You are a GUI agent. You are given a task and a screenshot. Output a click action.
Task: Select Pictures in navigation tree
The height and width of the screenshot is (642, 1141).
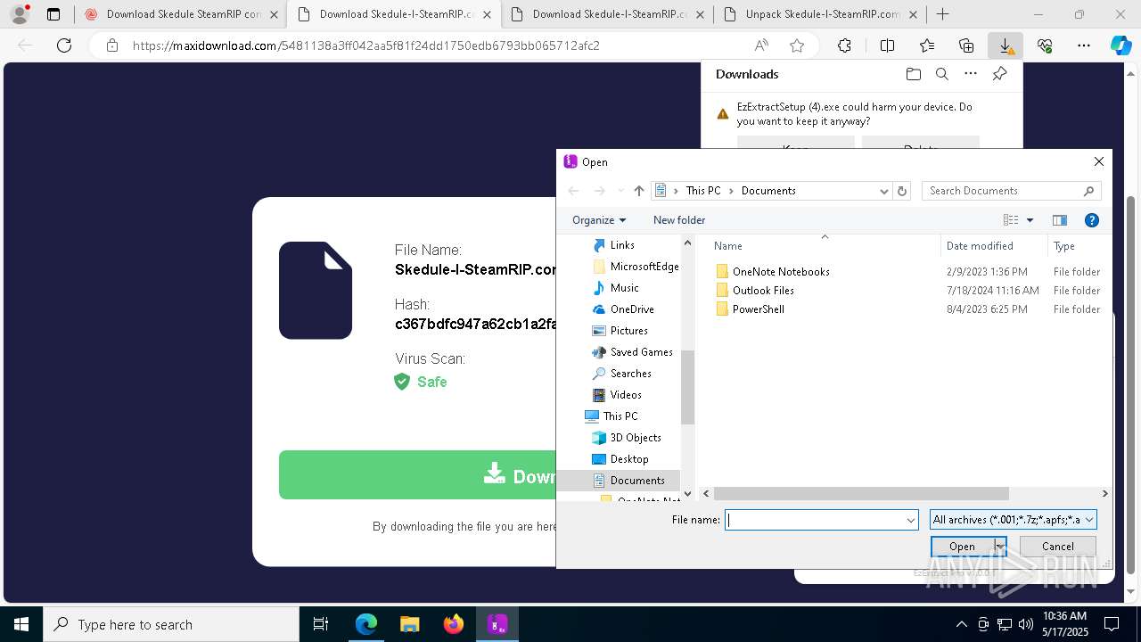[628, 331]
